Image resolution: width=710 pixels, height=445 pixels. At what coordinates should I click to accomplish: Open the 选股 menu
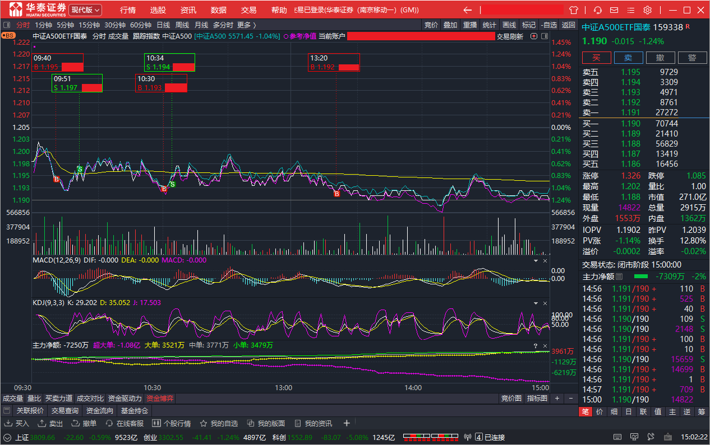click(158, 10)
